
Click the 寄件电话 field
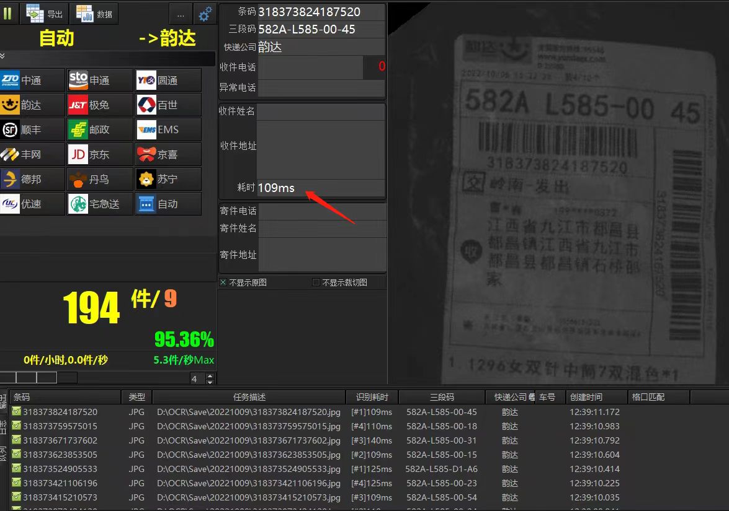322,211
